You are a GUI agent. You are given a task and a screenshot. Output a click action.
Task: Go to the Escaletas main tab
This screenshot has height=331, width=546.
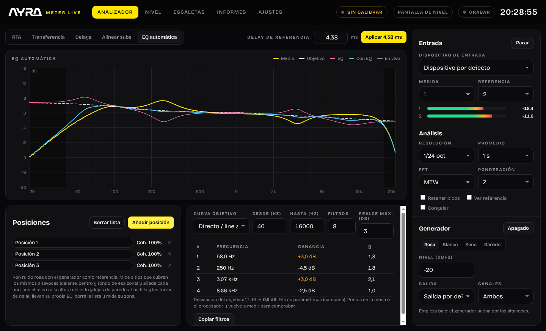(x=189, y=12)
